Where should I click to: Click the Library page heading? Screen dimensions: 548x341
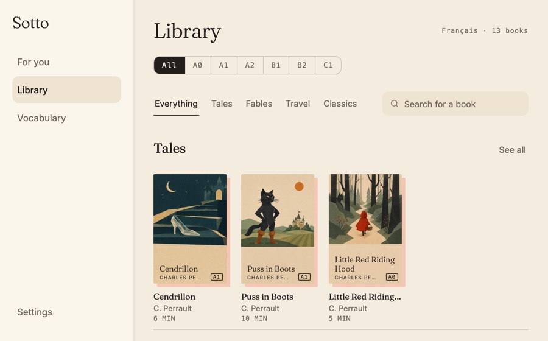coord(188,32)
